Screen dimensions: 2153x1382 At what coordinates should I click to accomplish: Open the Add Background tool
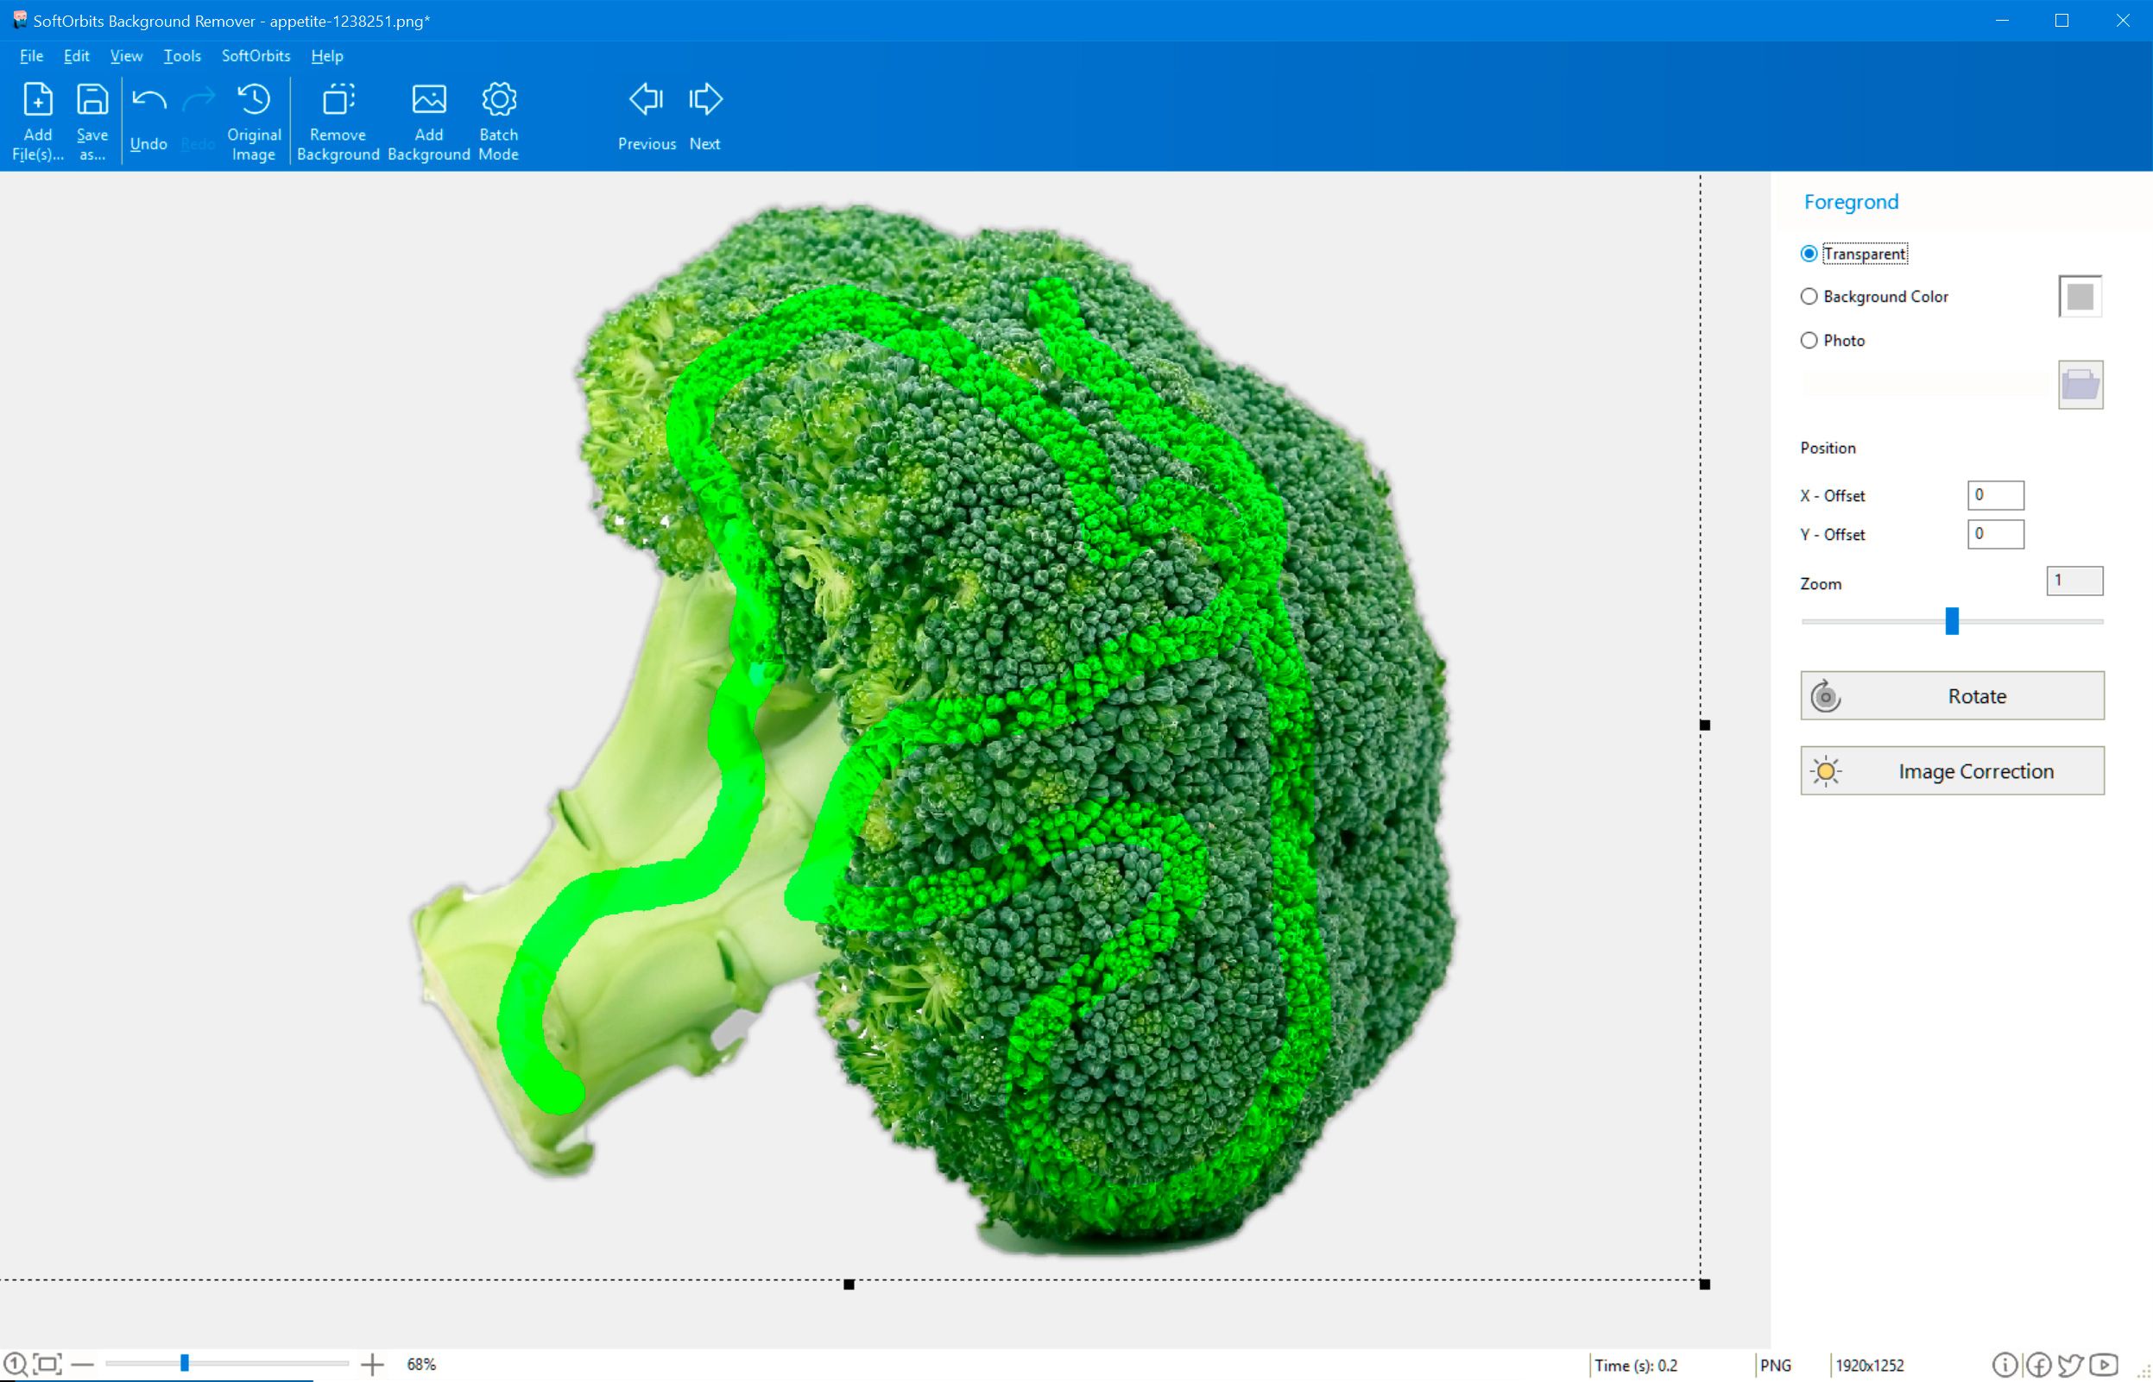(428, 120)
